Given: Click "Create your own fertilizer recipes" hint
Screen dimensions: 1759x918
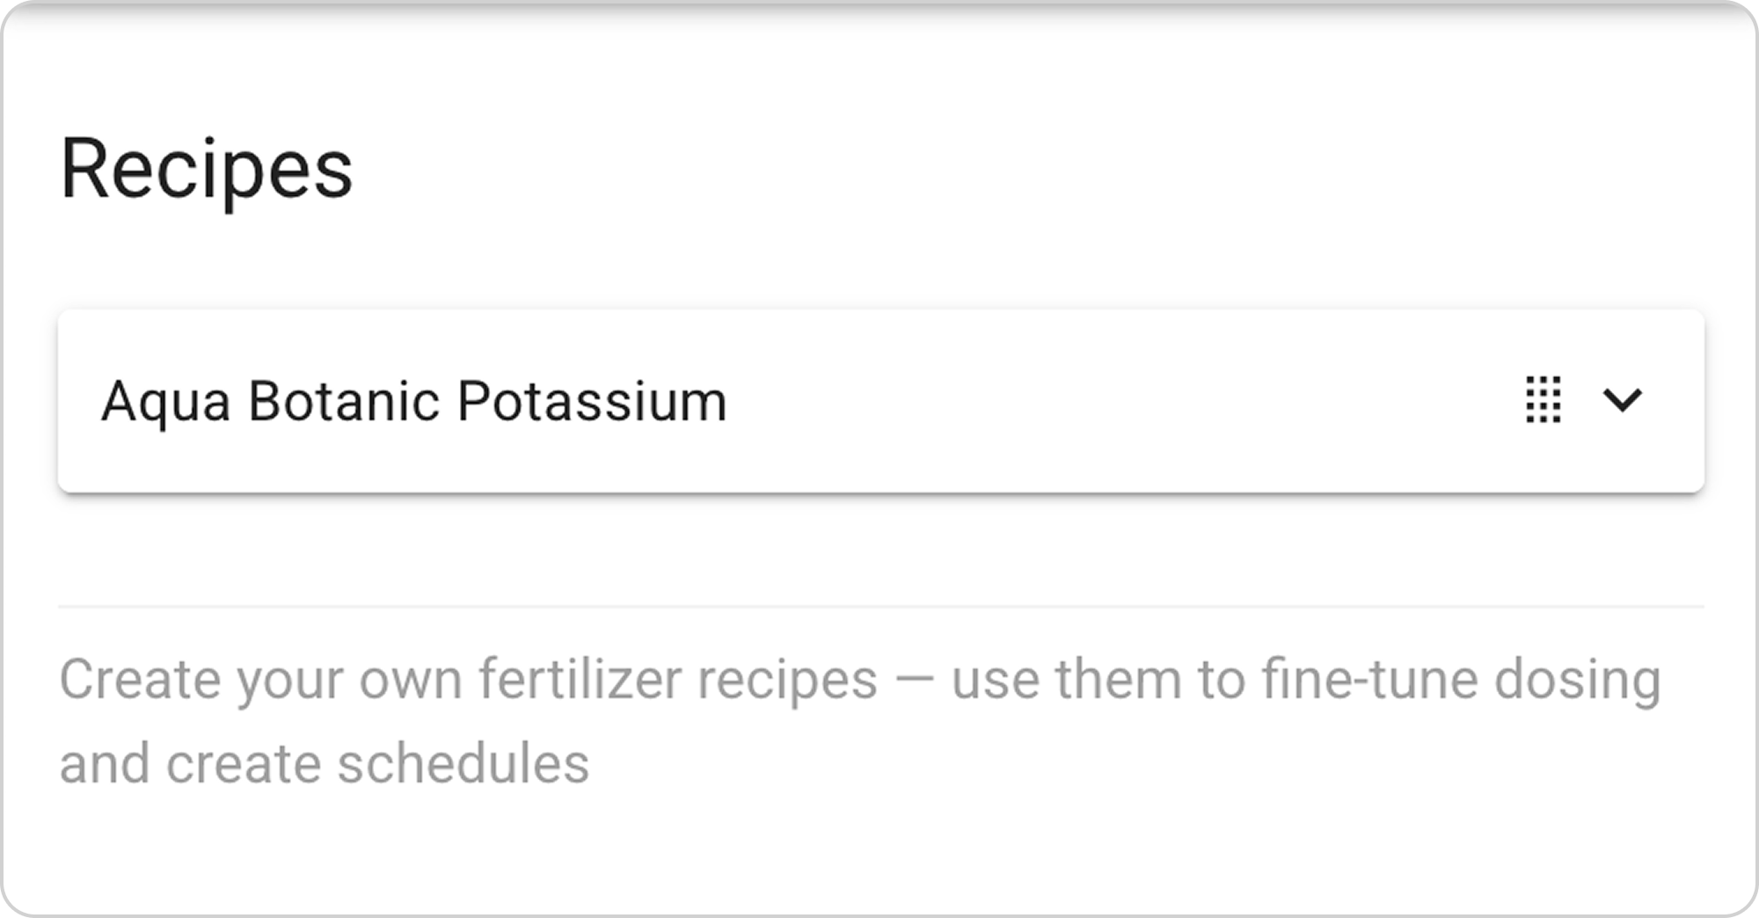Looking at the screenshot, I should click(468, 680).
